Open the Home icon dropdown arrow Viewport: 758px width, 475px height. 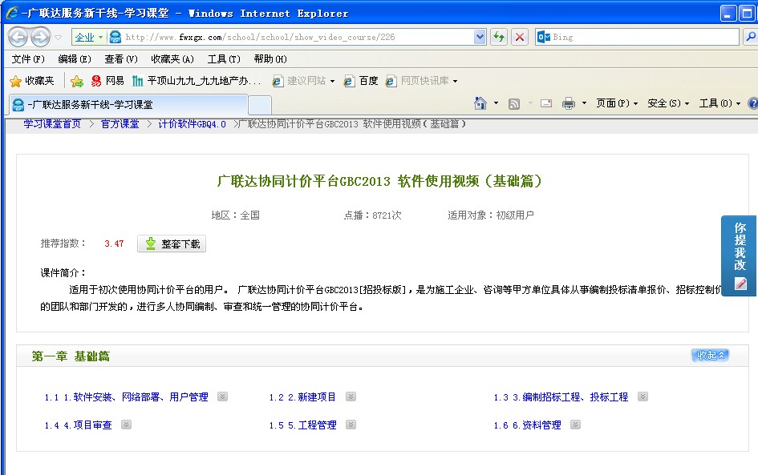tap(496, 103)
